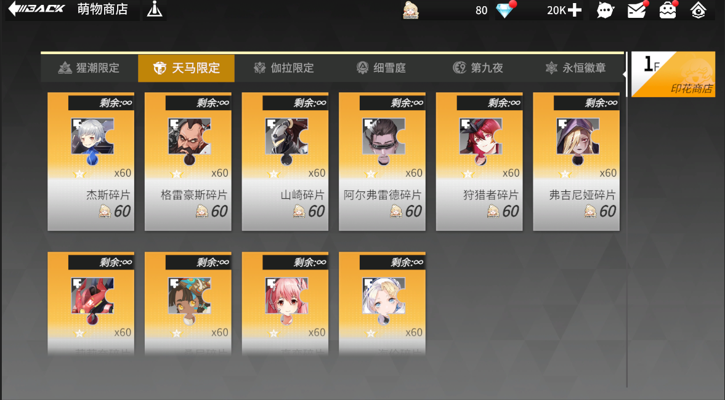Click the shop list vertical scrollbar
Image resolution: width=725 pixels, height=400 pixels.
[627, 220]
